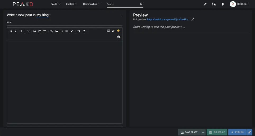Viewport: 255px width, 136px height.
Task: Open the chat messages icon
Action: coord(214,4)
